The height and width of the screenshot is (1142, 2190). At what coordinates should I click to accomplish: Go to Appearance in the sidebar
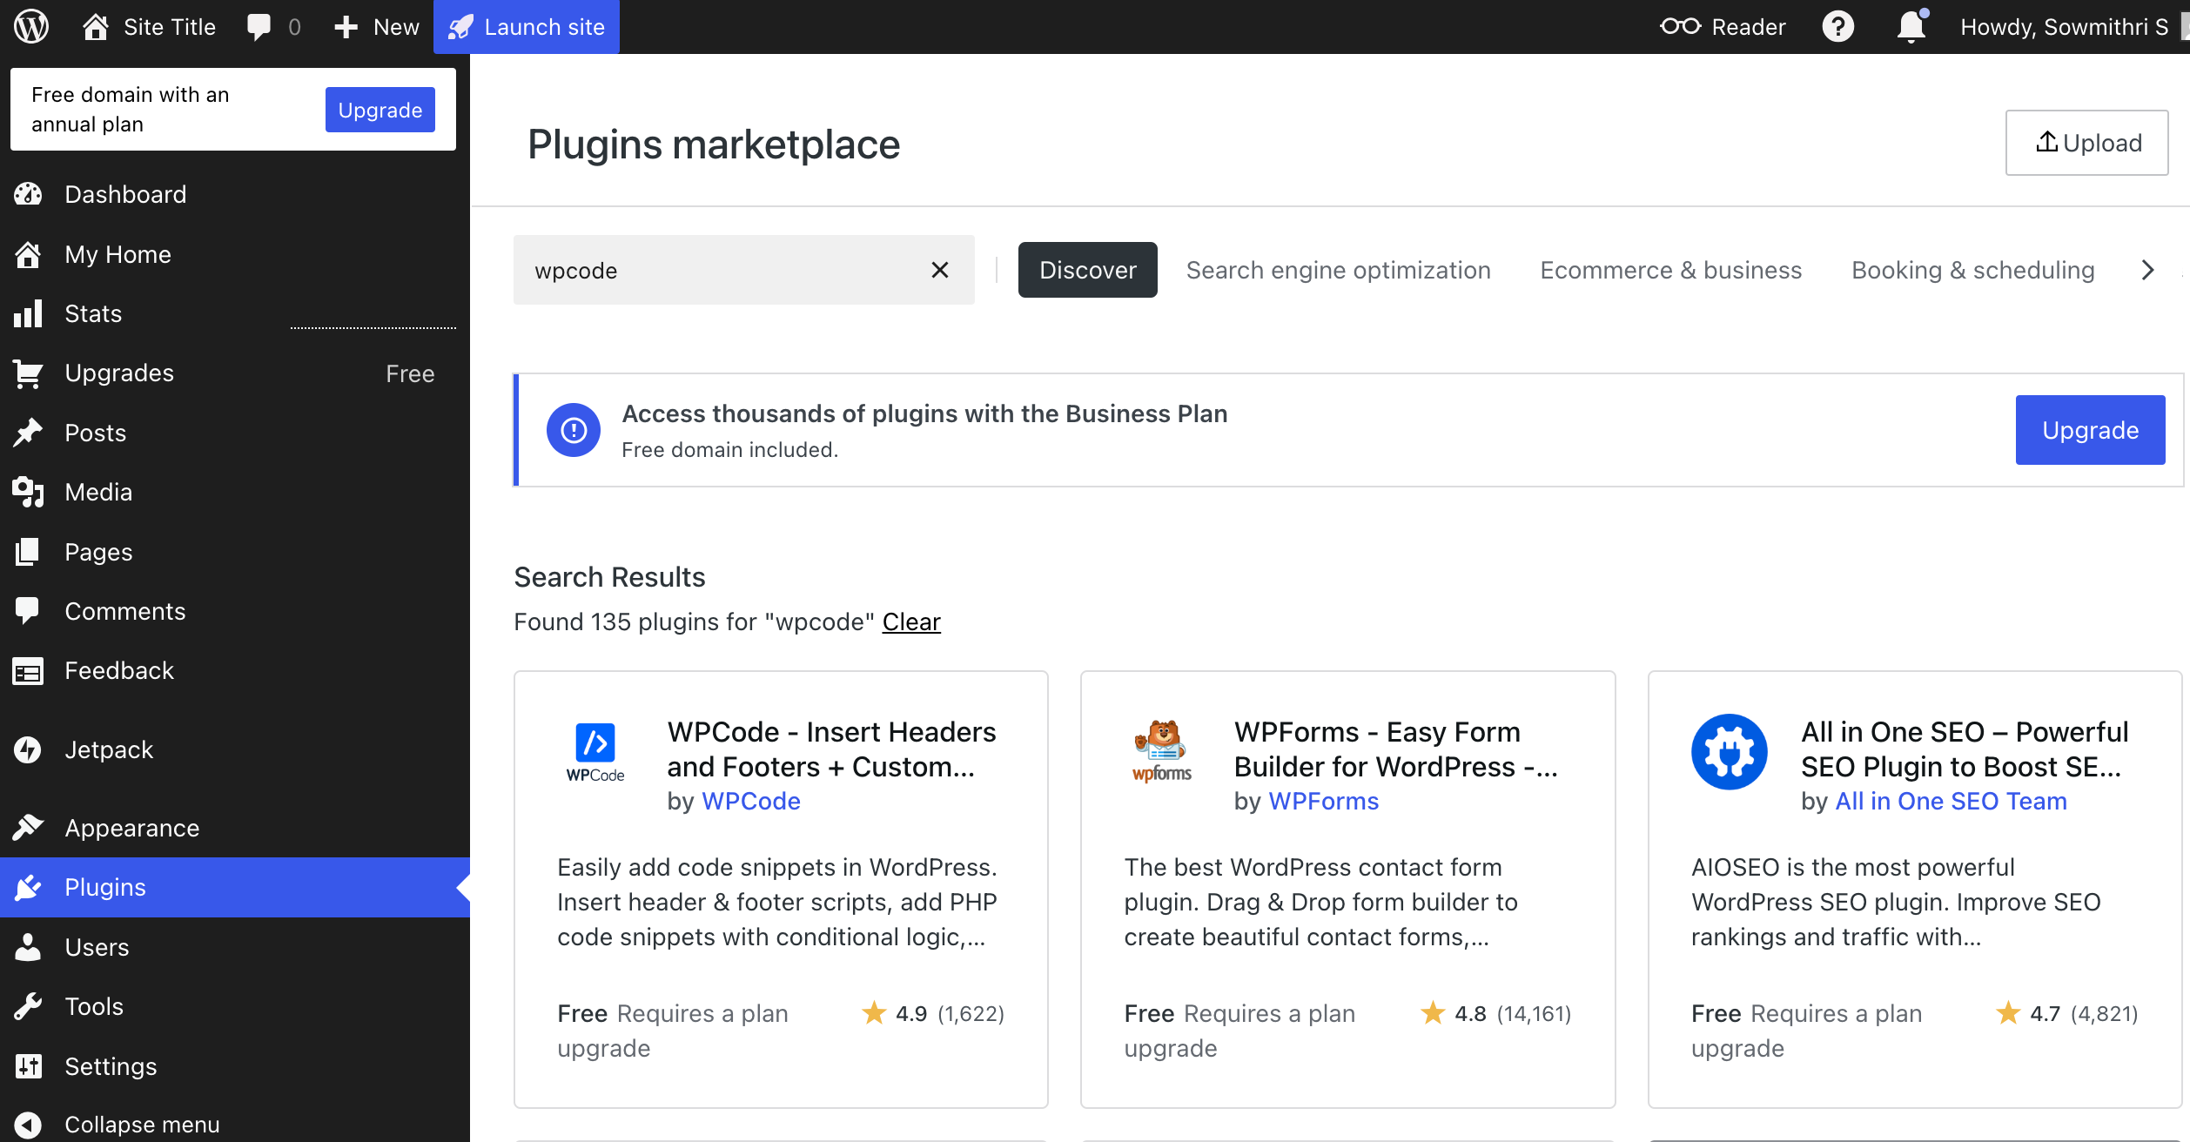(131, 828)
